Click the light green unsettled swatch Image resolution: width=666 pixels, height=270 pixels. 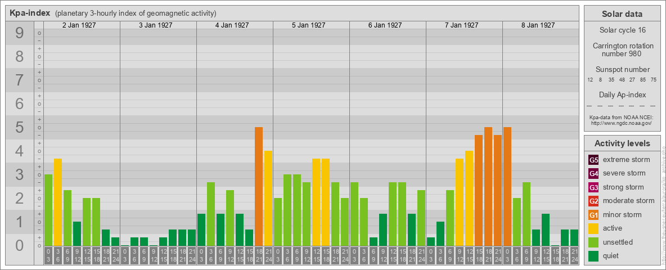click(x=593, y=242)
